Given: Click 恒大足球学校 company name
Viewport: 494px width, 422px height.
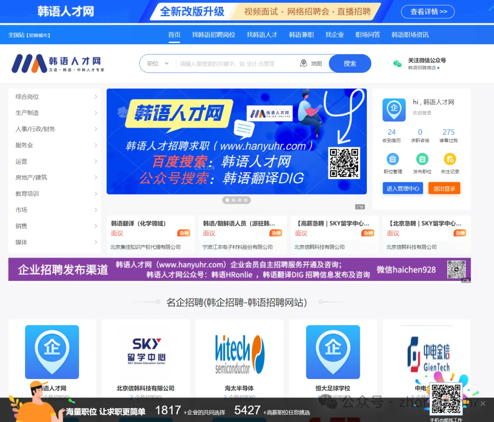Looking at the screenshot, I should click(333, 388).
